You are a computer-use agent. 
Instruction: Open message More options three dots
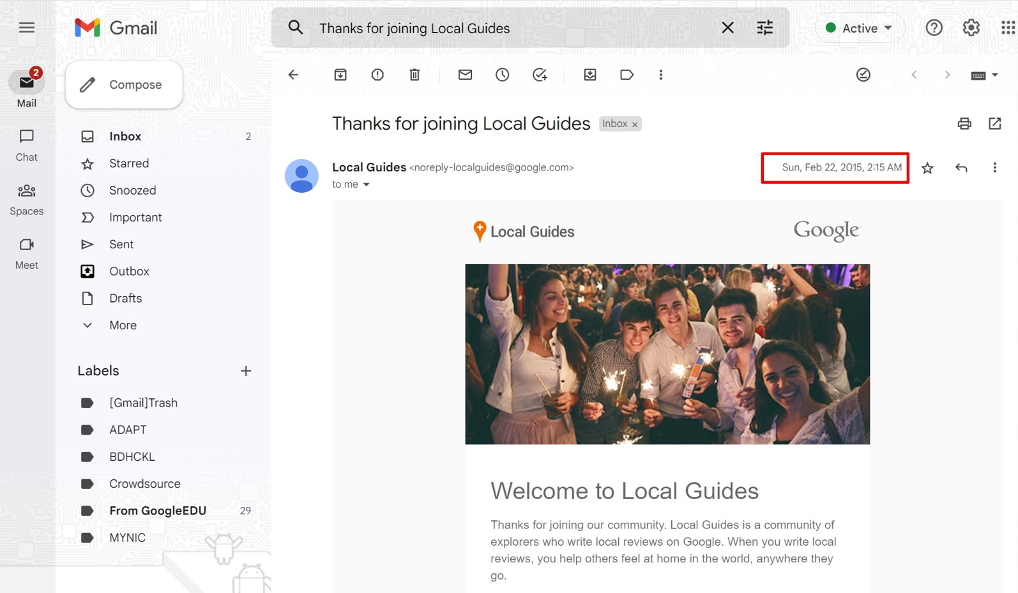994,168
